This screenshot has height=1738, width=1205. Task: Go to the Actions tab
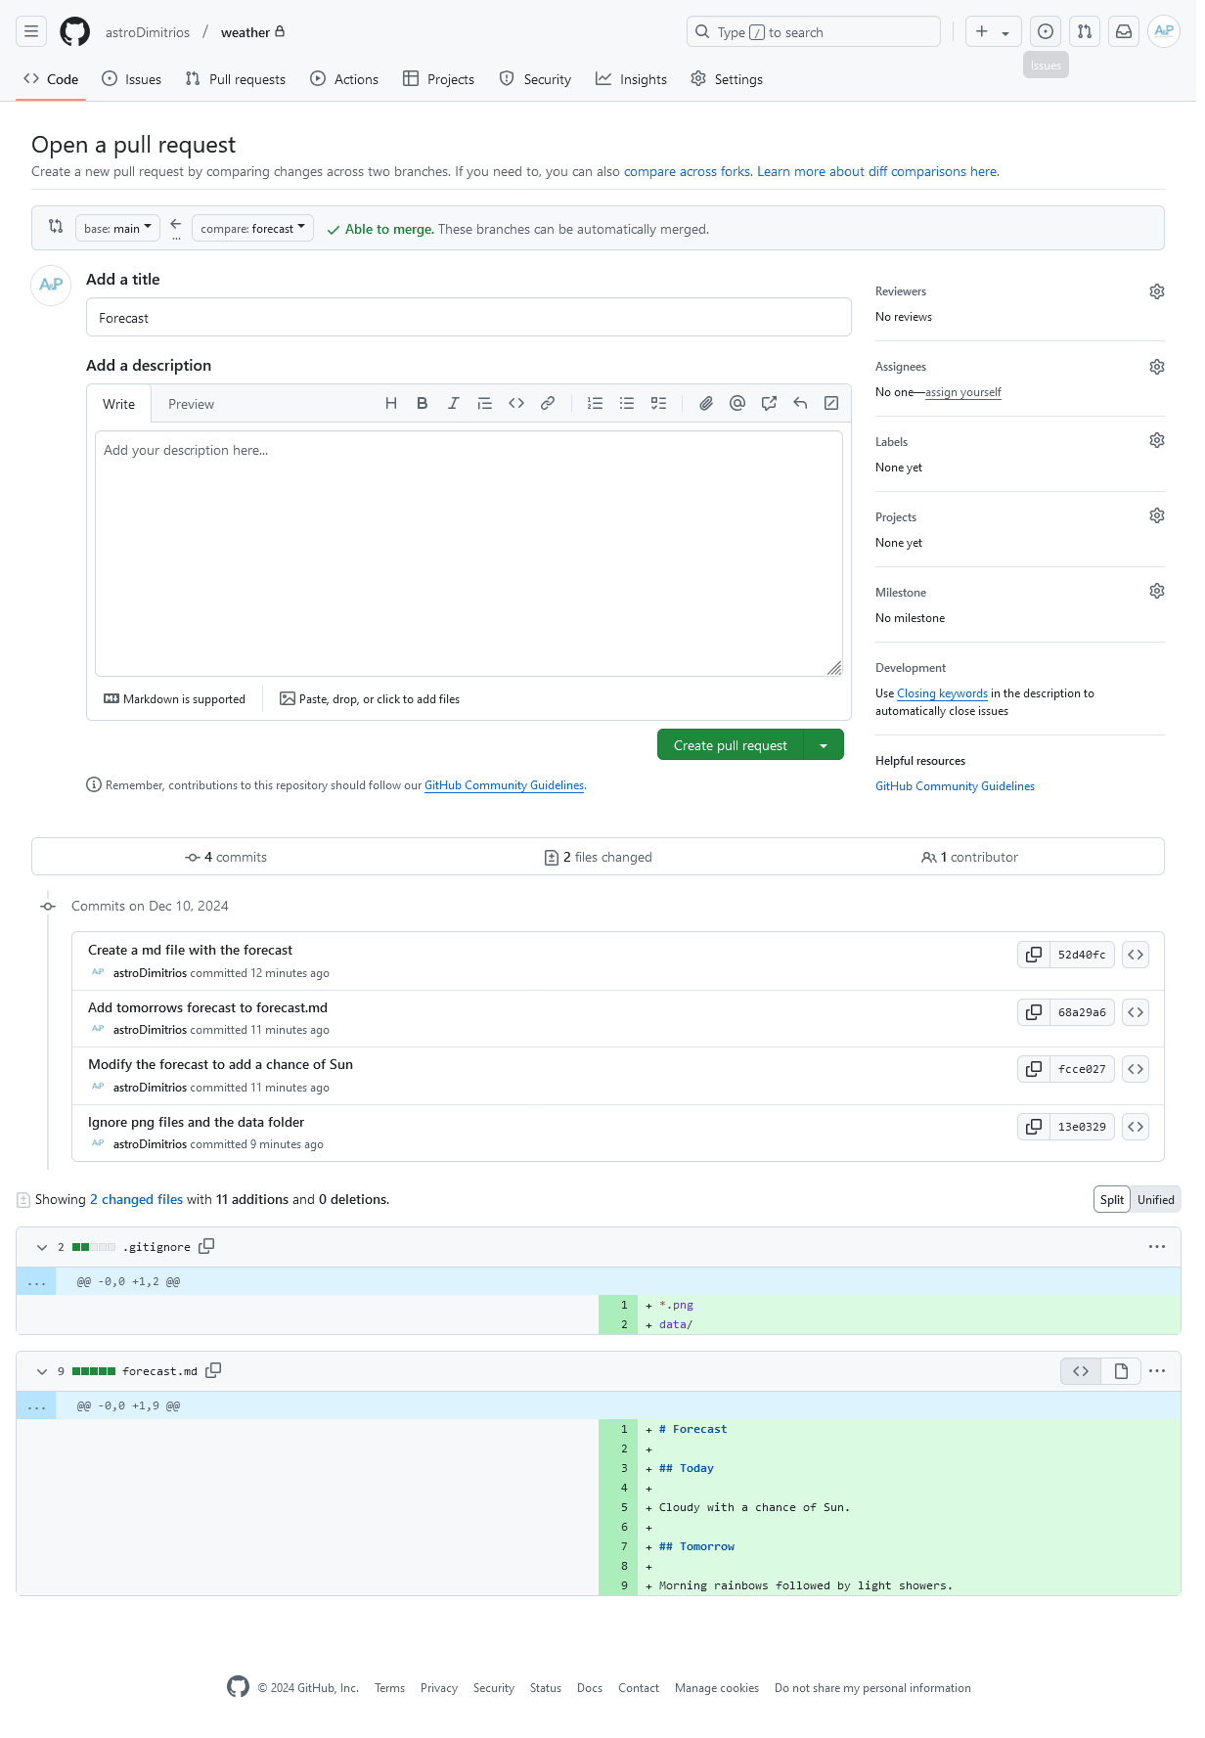coord(344,79)
